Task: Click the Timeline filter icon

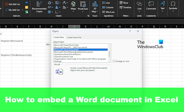Action: [x=125, y=7]
